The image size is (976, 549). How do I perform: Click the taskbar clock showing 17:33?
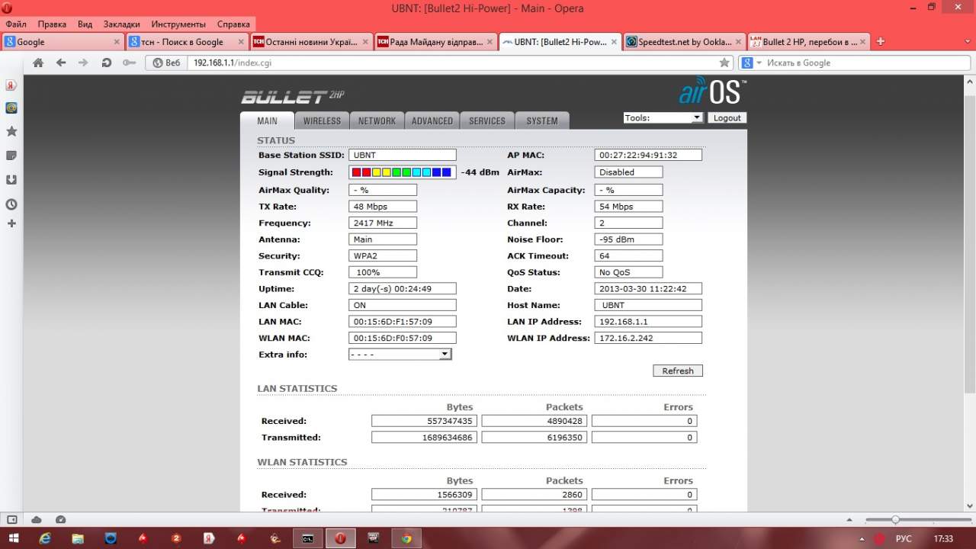point(943,538)
